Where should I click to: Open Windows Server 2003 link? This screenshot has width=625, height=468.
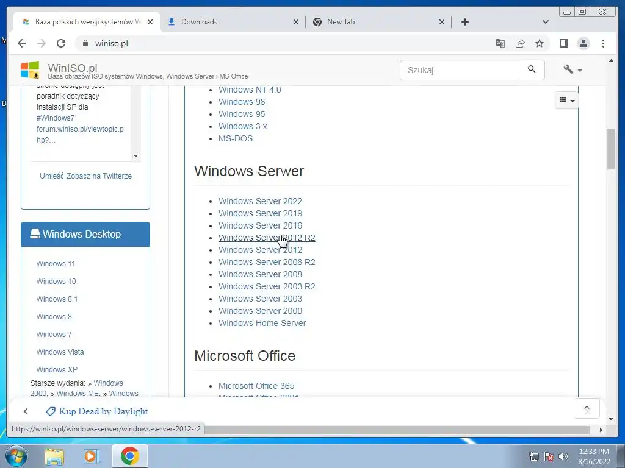tap(260, 299)
